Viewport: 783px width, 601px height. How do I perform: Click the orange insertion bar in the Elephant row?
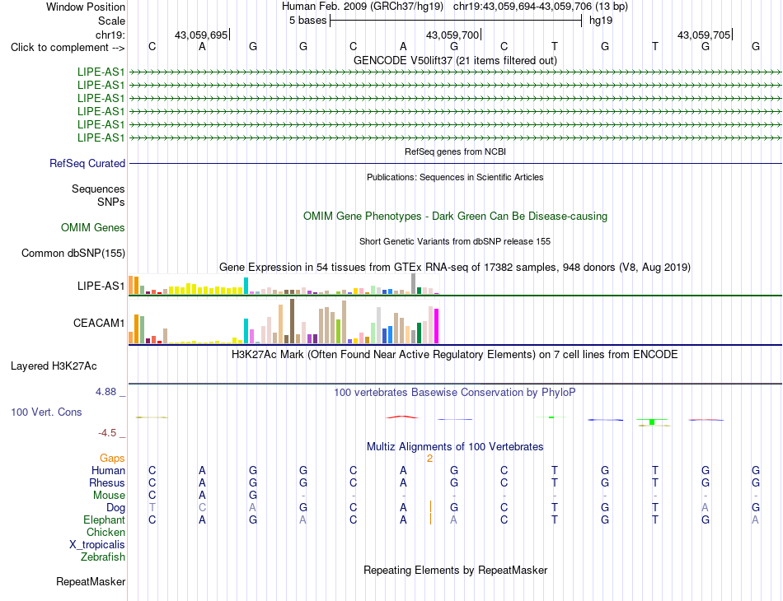click(430, 519)
